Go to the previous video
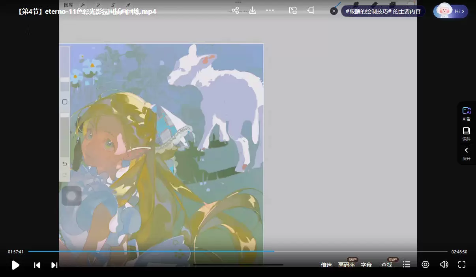Screen dimensions: 476x277 tap(37, 265)
